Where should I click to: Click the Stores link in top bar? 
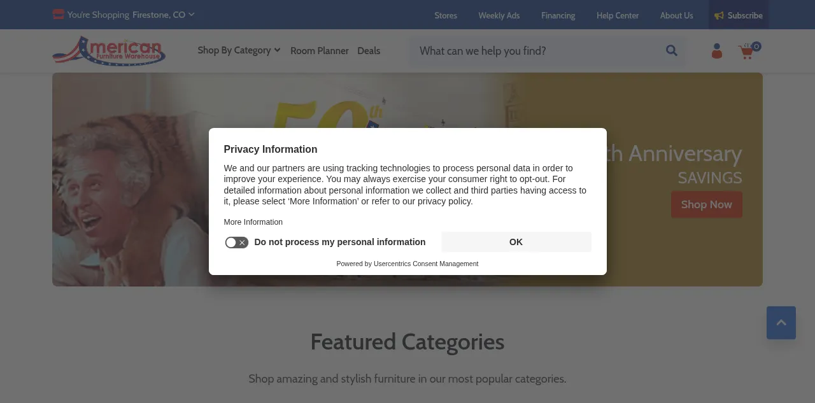pos(446,15)
